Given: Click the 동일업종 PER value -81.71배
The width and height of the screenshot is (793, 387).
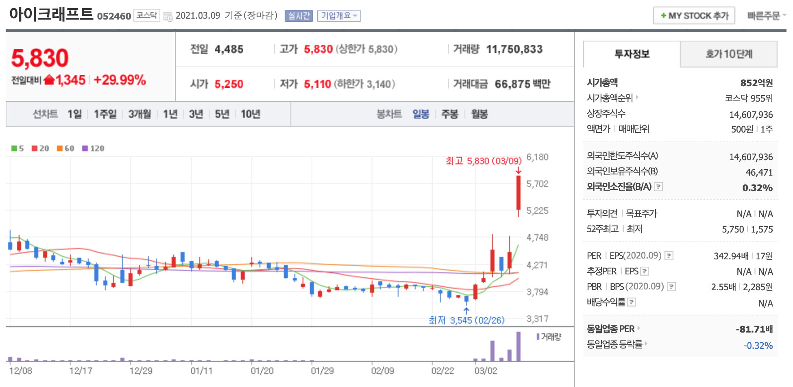Looking at the screenshot, I should [754, 329].
